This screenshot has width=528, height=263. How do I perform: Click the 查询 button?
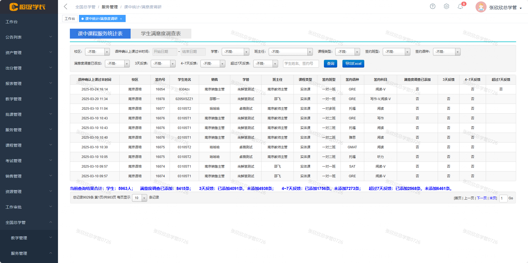coord(330,64)
